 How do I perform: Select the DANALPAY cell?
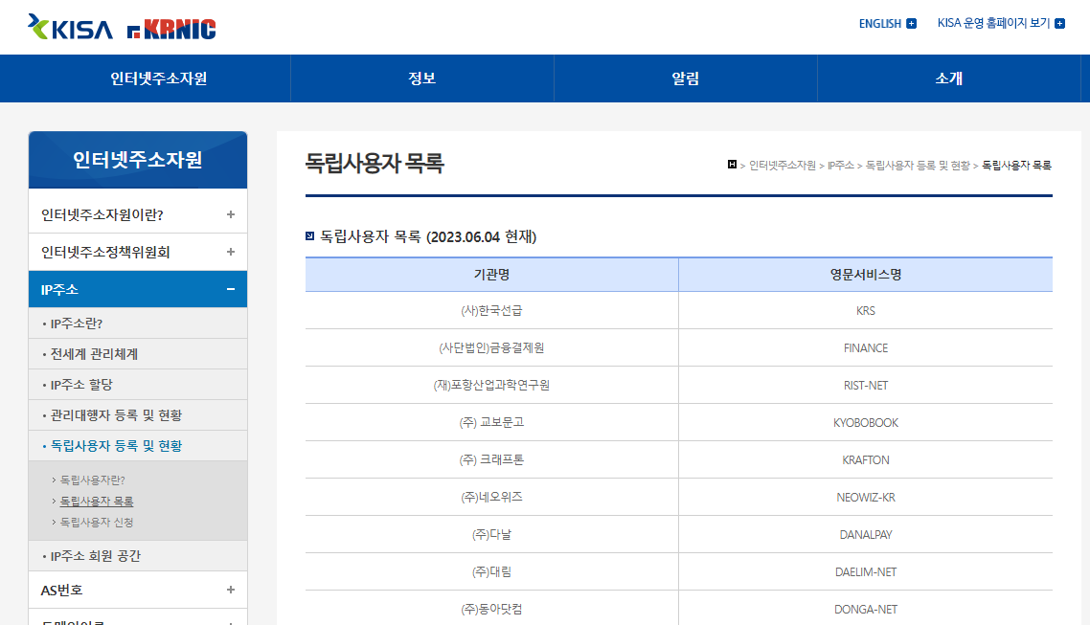click(x=866, y=535)
